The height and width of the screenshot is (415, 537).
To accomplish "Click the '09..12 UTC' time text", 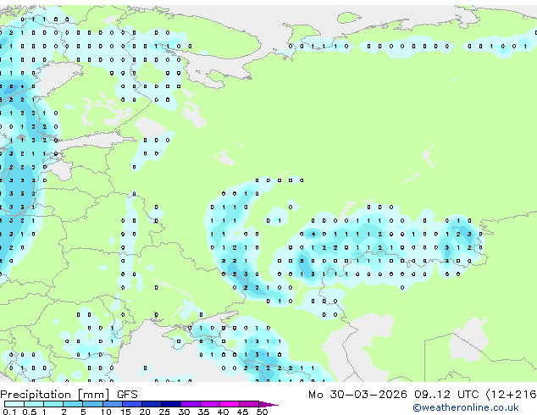I will pos(446,395).
